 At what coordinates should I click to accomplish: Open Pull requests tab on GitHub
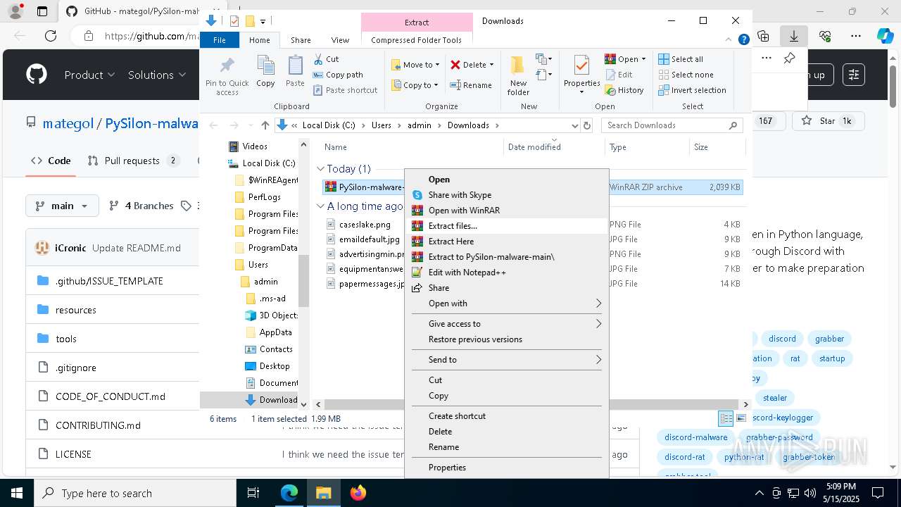tap(133, 161)
